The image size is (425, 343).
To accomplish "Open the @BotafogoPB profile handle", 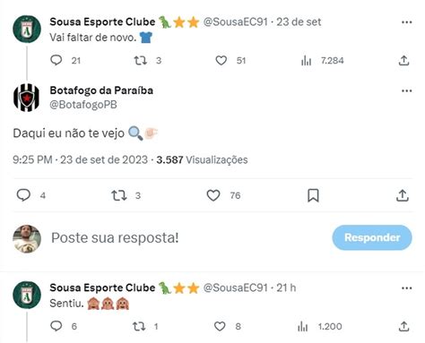I will tap(83, 105).
